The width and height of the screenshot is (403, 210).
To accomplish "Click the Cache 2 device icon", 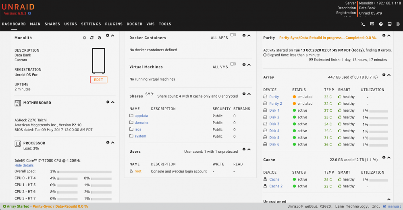I will 265,186.
